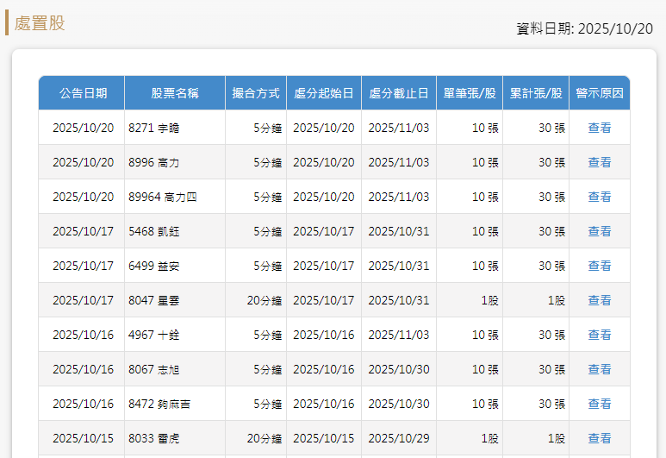Click the 單筆張/股 column header

coord(470,93)
